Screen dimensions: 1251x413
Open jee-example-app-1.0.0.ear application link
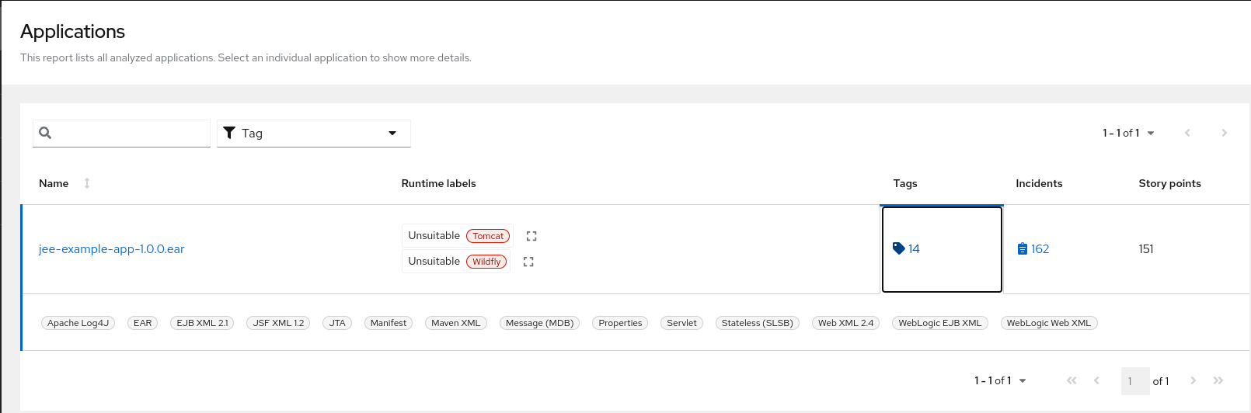point(111,249)
